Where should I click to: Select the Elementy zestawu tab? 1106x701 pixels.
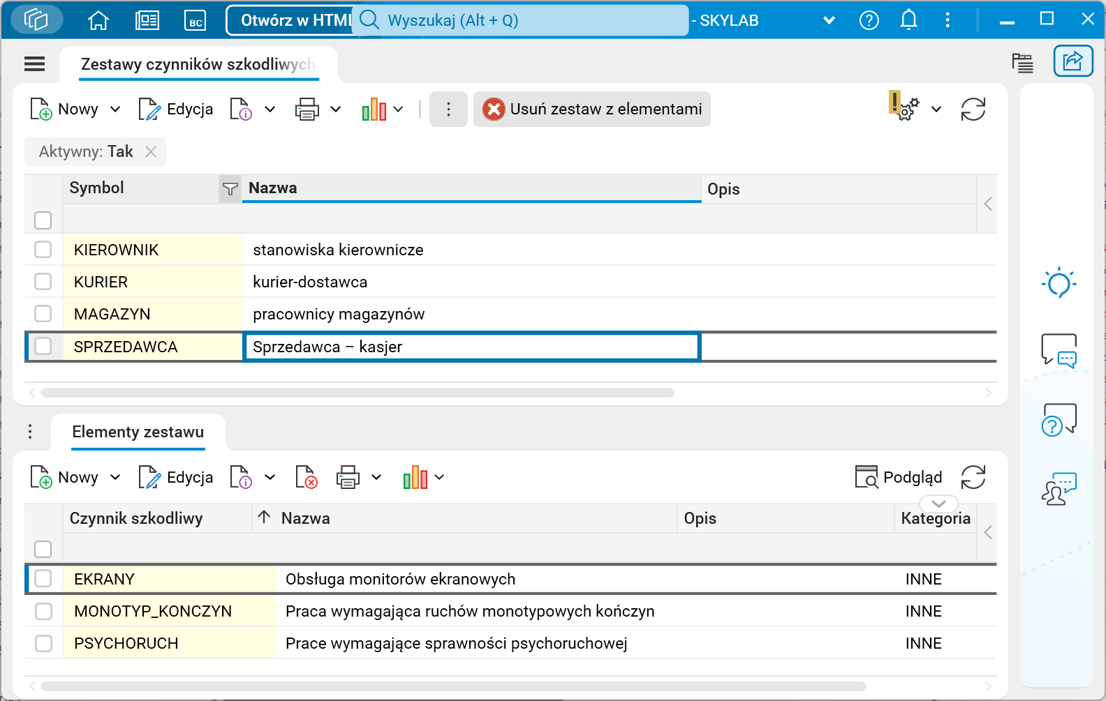(x=138, y=432)
